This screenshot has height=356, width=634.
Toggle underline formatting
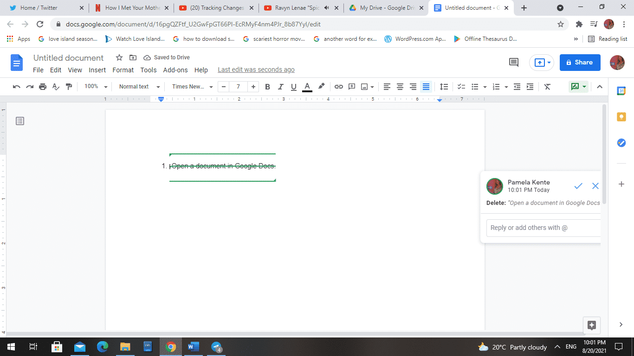pos(293,87)
